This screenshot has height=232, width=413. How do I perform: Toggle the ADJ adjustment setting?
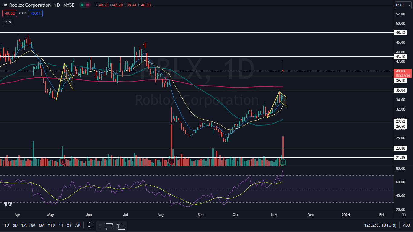[x=406, y=225]
